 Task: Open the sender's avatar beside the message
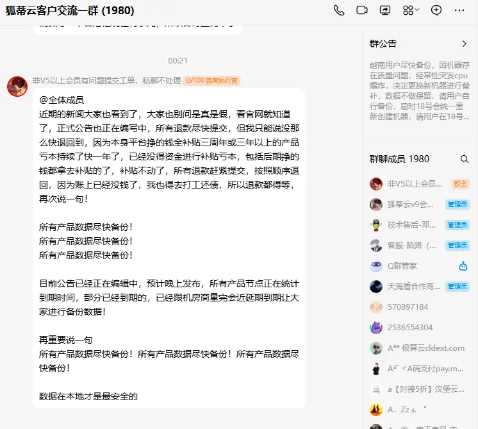point(17,87)
